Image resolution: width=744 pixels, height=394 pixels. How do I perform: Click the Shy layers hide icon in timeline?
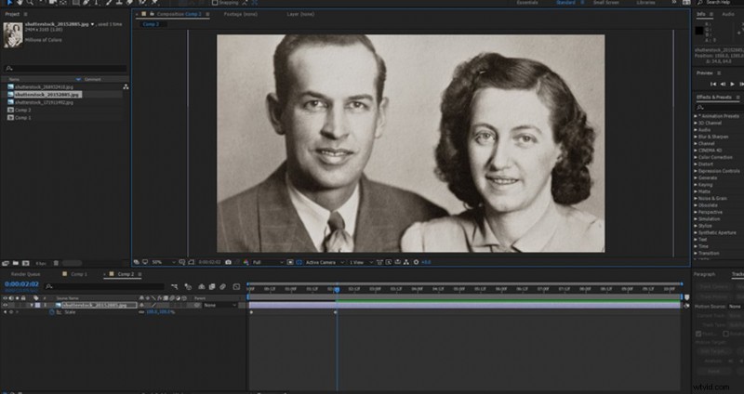pos(202,287)
